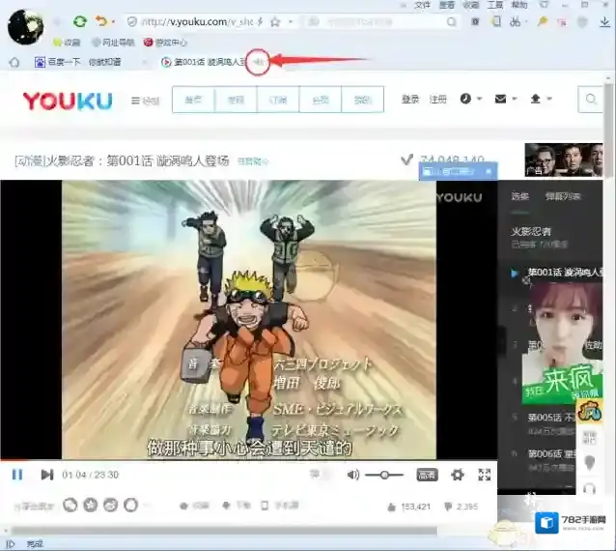Screen dimensions: 616x551
Task: Expand dropdown next to bookmark star
Action: tap(291, 22)
